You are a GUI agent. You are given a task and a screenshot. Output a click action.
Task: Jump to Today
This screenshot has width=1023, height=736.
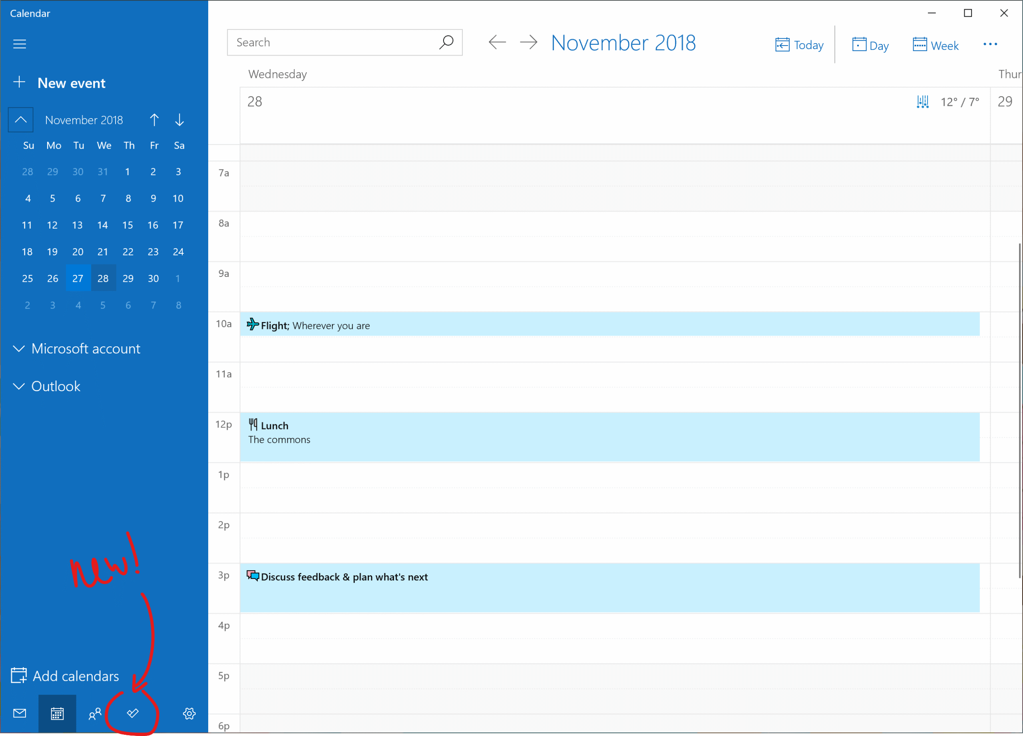799,45
